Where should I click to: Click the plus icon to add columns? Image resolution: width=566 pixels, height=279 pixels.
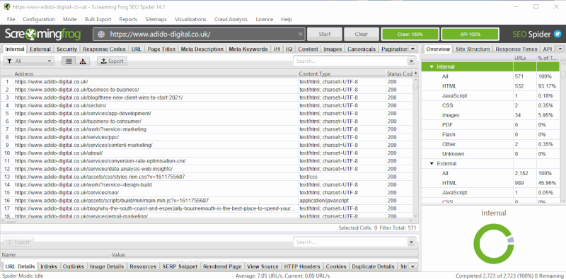(415, 73)
